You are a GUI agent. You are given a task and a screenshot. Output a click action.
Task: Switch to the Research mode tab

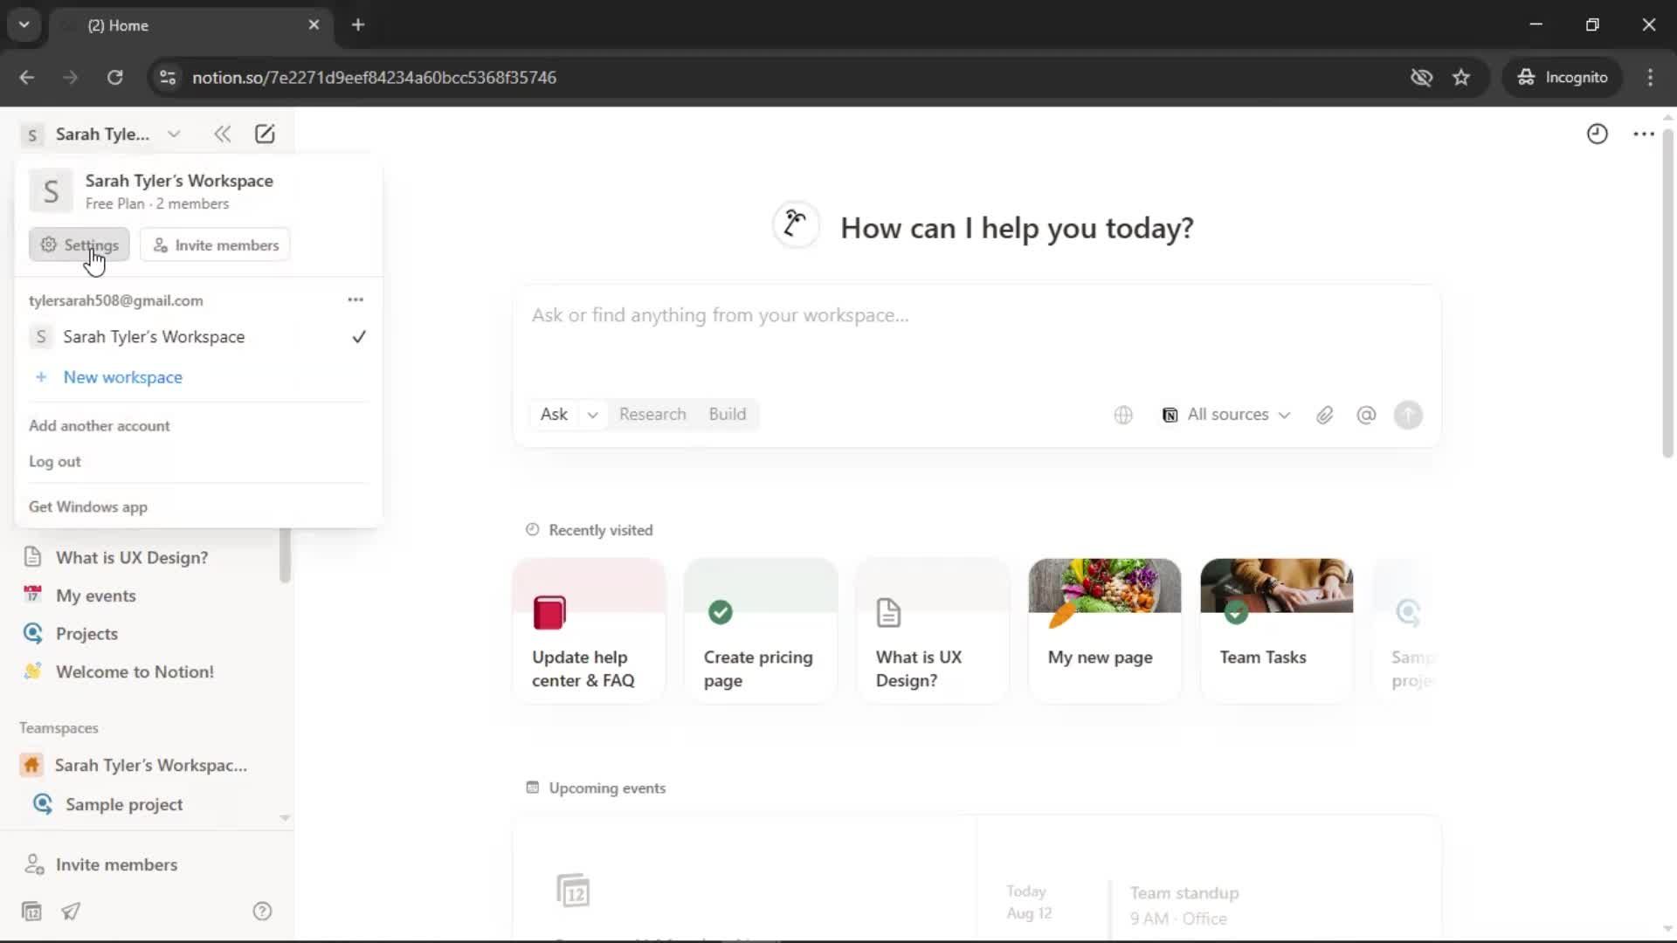tap(652, 415)
